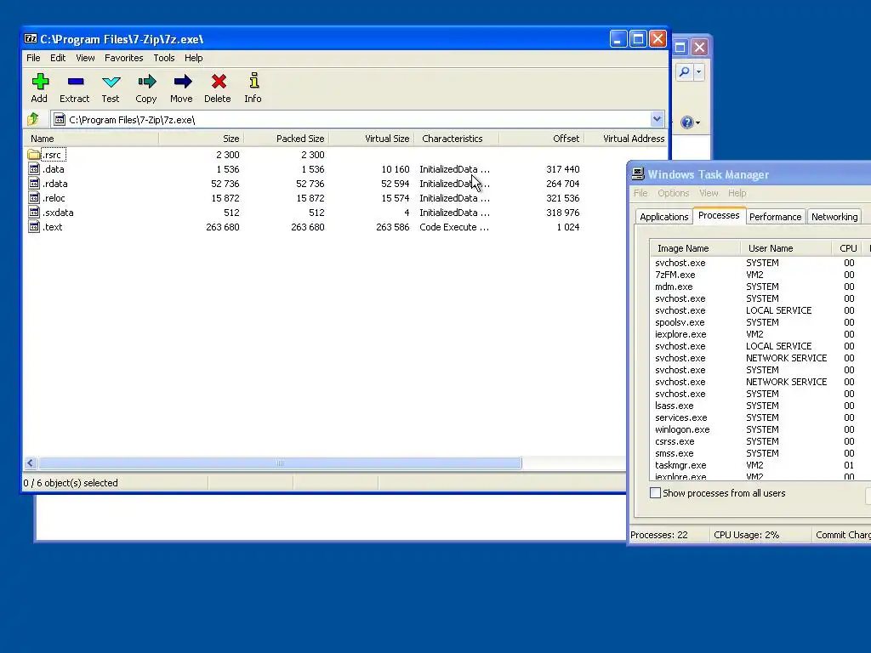871x653 pixels.
Task: Click the Add toolbar icon in 7-Zip
Action: 40,82
